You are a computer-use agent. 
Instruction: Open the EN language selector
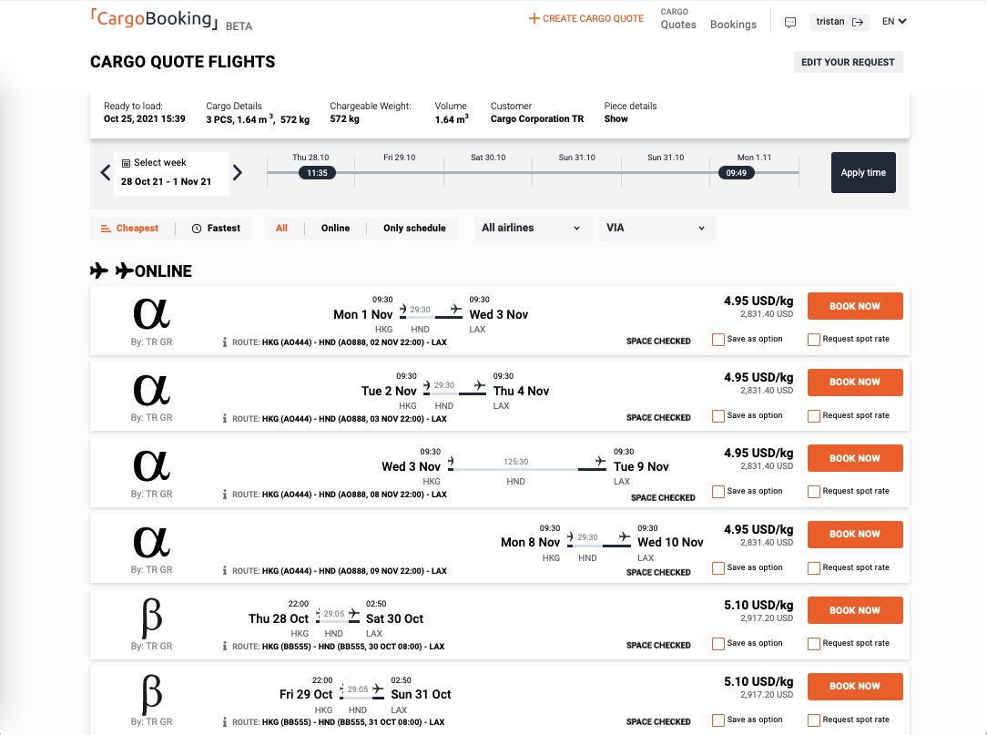coord(894,22)
